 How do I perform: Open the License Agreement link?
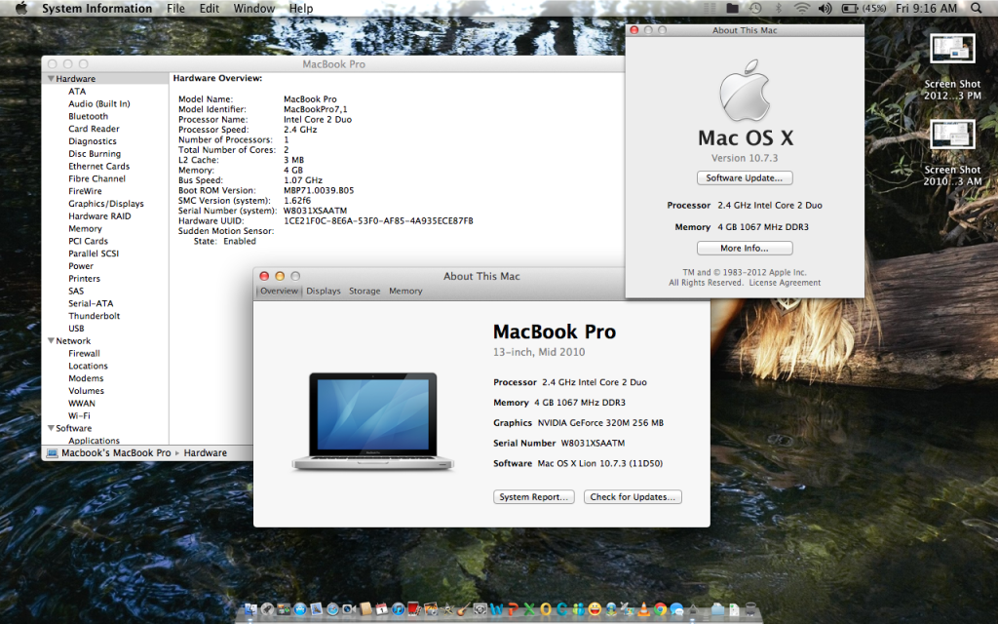tap(785, 283)
